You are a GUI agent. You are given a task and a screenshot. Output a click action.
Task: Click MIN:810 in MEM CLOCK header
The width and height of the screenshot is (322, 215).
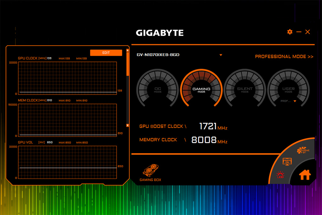pos(82,101)
